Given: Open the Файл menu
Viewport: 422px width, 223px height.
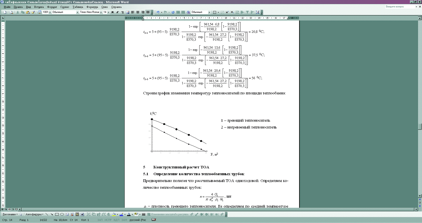Looking at the screenshot, I should pyautogui.click(x=7, y=7).
